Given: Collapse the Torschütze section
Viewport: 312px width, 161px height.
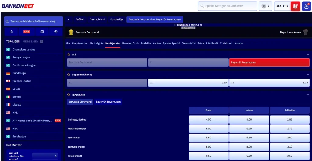Looking at the screenshot, I should click(x=308, y=95).
